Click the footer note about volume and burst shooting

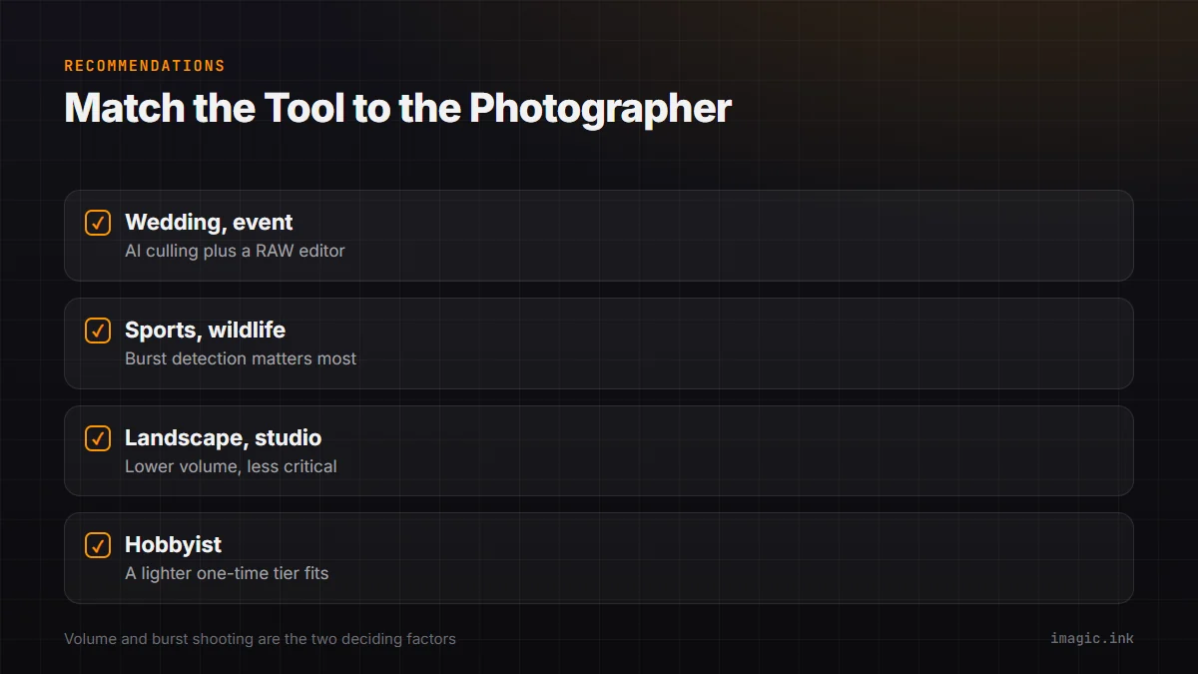(x=260, y=638)
